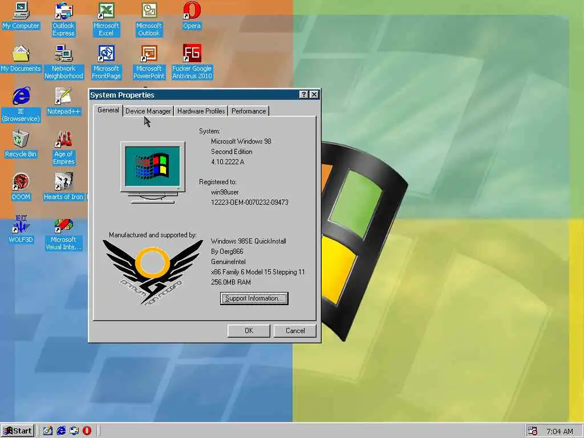Click Cancel in System Properties

tap(295, 331)
